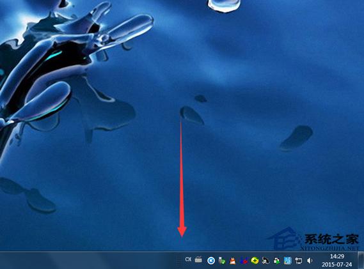Open the QQ penguin tray icon
This screenshot has height=269, width=364.
265,261
